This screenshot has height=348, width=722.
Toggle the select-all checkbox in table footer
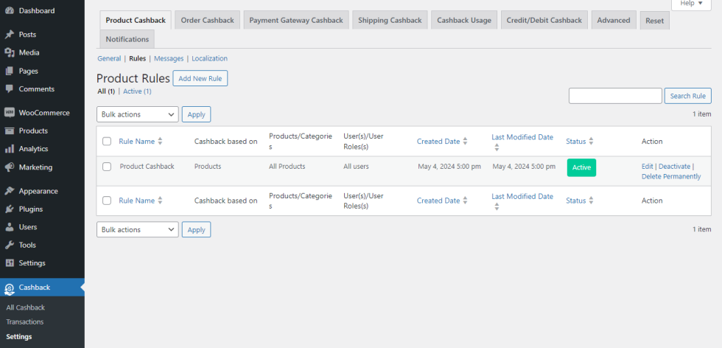(107, 201)
